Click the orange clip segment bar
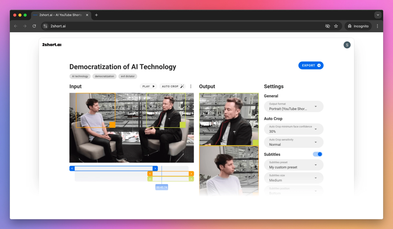 coord(171,174)
